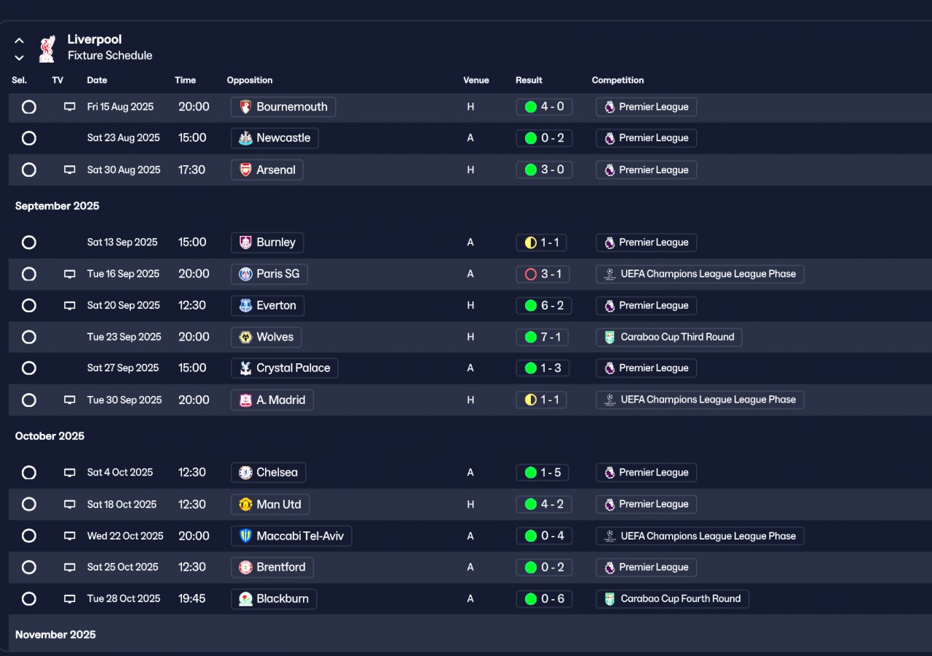Click the TV icon for Bournemouth fixture
This screenshot has height=656, width=932.
pyautogui.click(x=70, y=107)
